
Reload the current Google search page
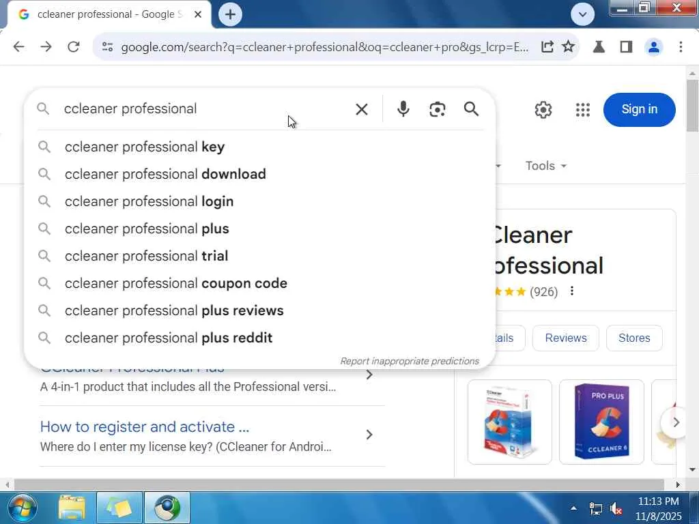tap(74, 47)
